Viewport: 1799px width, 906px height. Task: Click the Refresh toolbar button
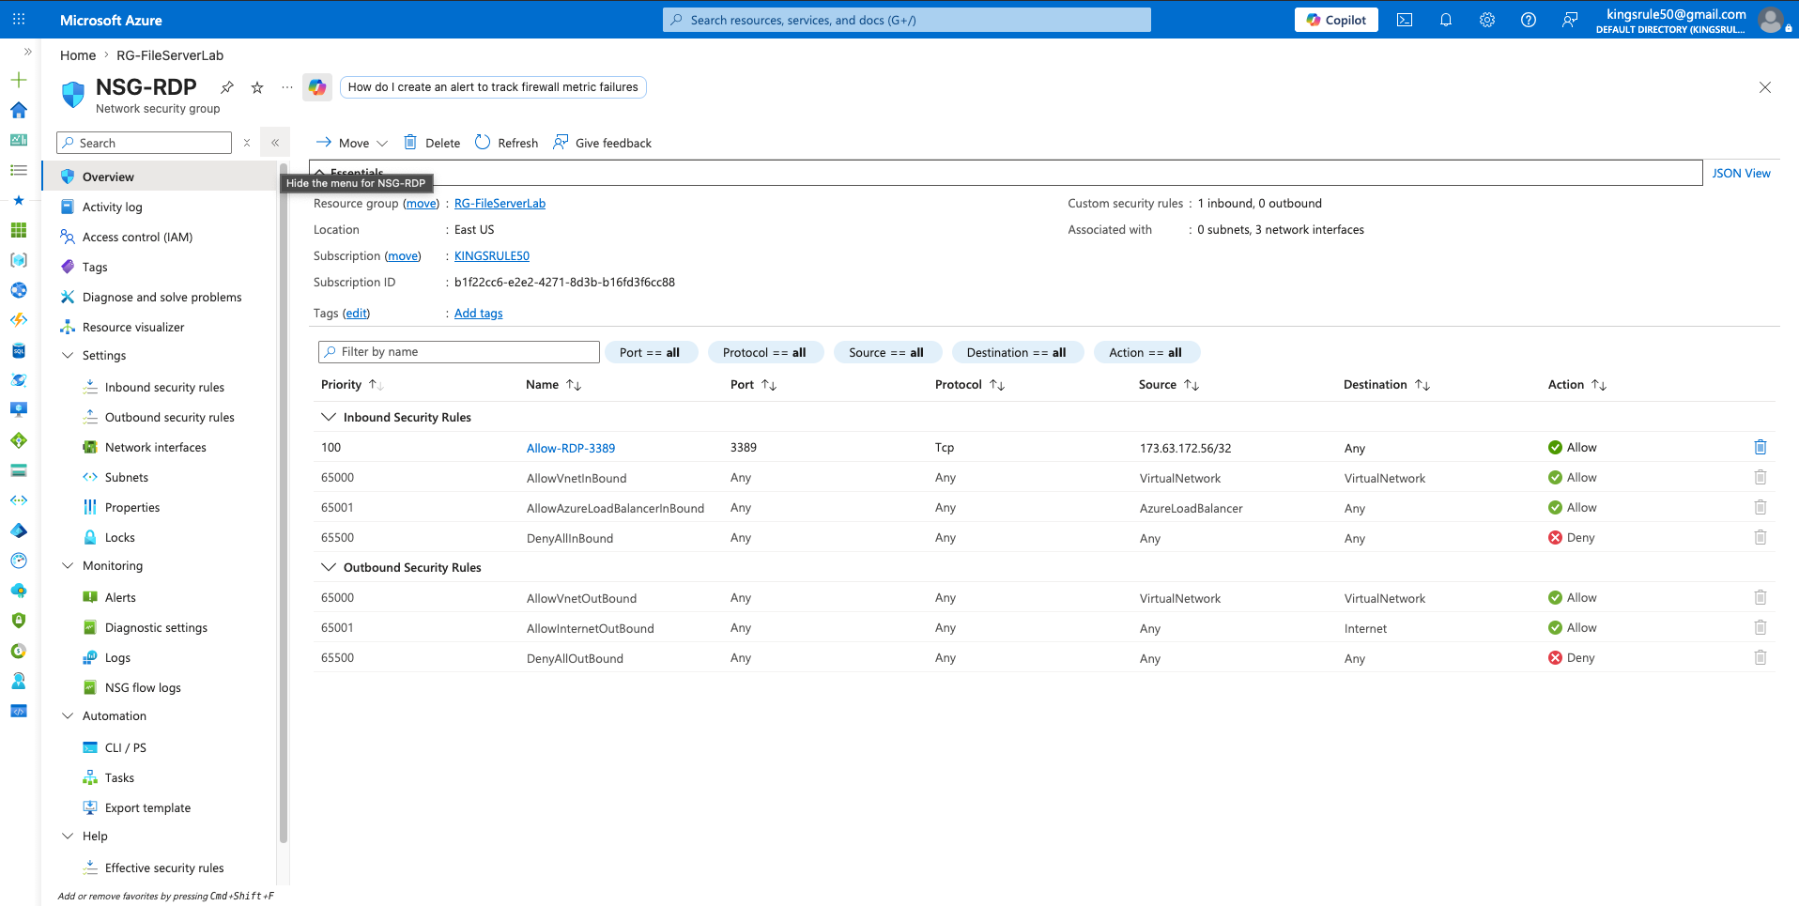tap(506, 143)
